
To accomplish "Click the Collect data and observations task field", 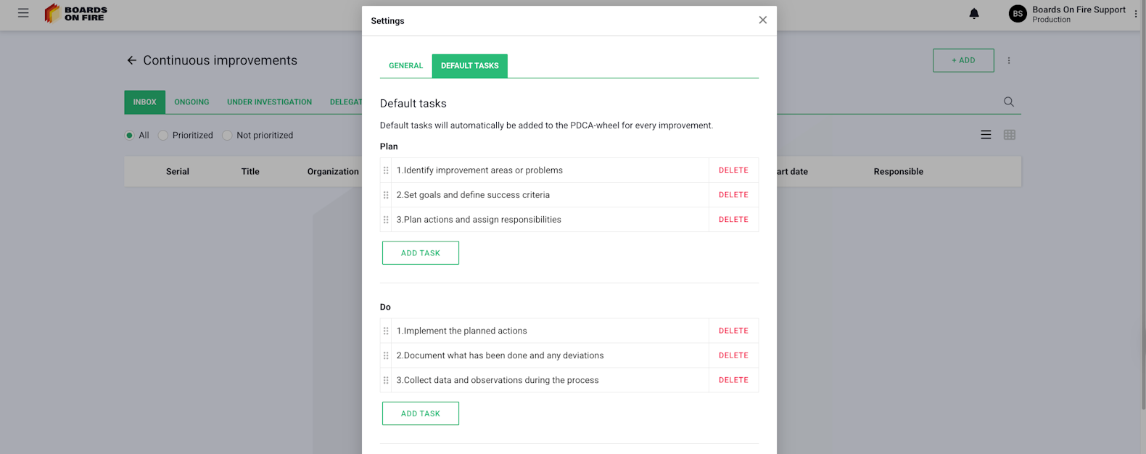I will point(549,380).
